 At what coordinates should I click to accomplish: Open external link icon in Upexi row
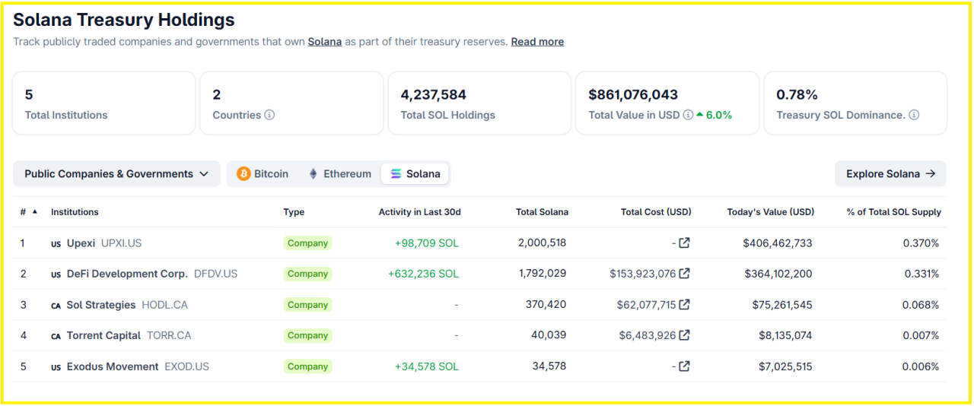684,243
